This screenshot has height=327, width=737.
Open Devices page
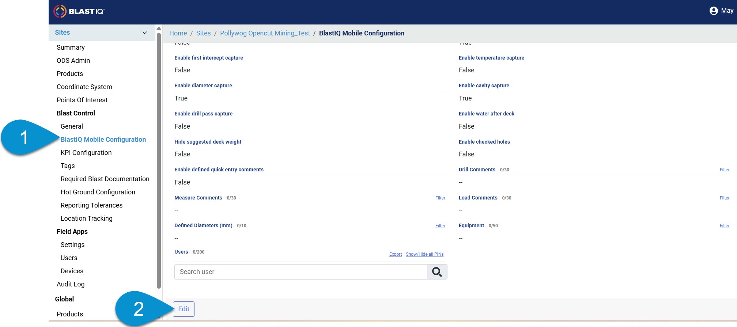[72, 271]
